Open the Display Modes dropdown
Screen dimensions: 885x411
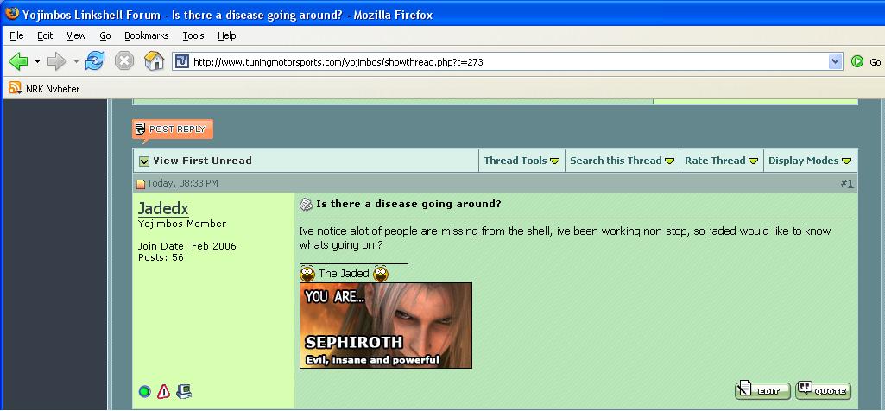click(x=810, y=161)
